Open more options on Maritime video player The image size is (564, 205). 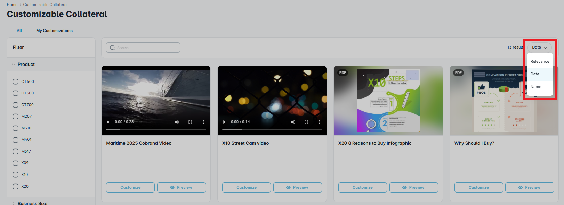coord(203,122)
